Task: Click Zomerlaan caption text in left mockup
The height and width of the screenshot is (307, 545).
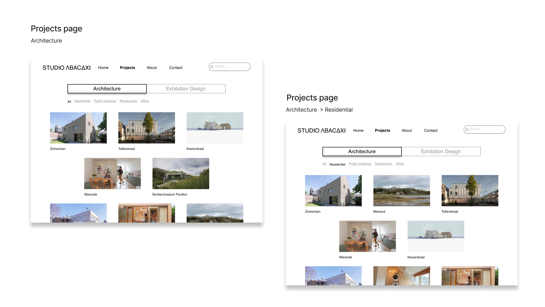Action: [x=58, y=149]
